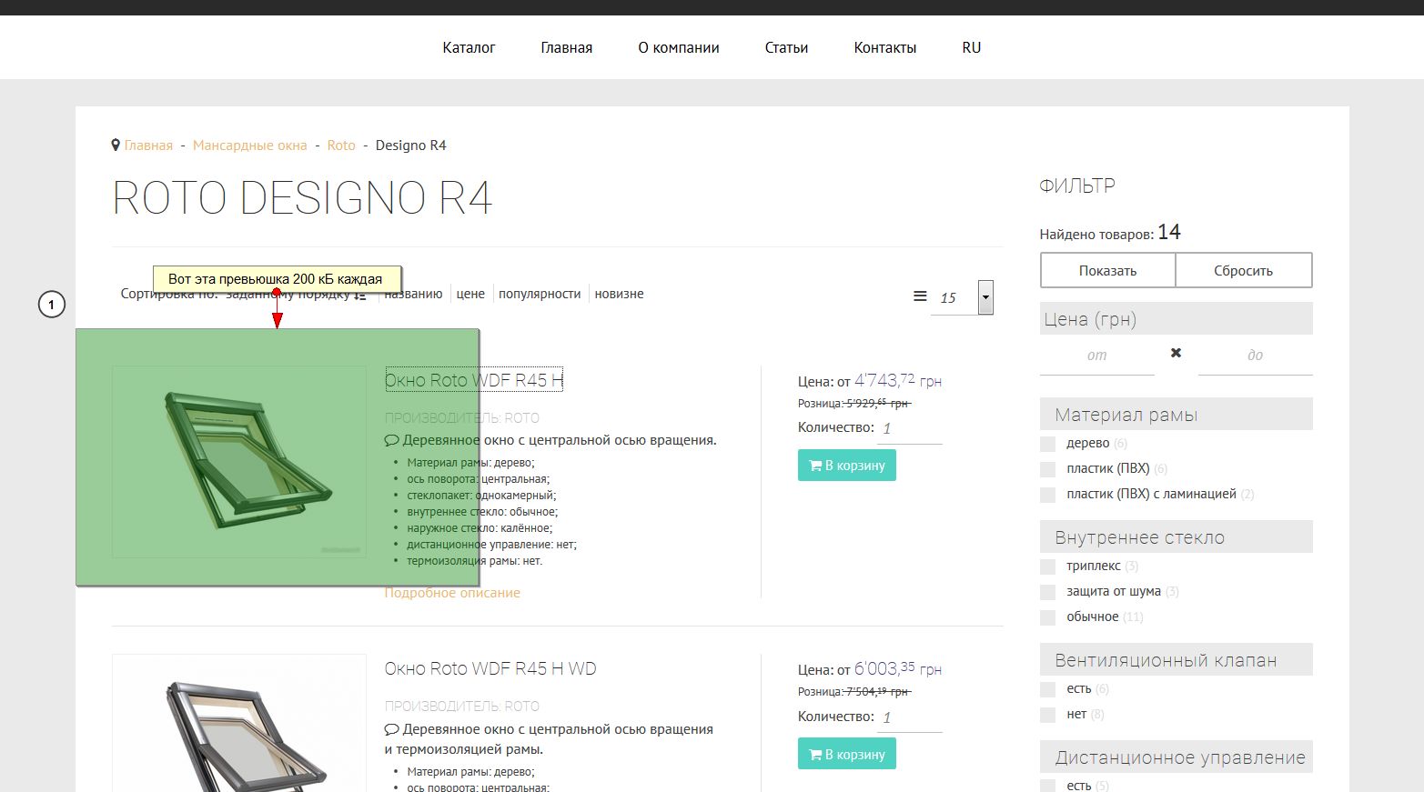Sort products by популярности
The image size is (1424, 792).
(540, 294)
